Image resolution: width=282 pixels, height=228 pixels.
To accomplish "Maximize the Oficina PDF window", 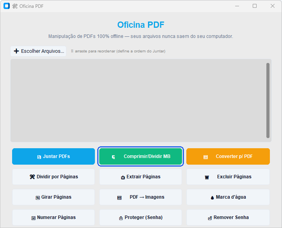I will (255, 6).
